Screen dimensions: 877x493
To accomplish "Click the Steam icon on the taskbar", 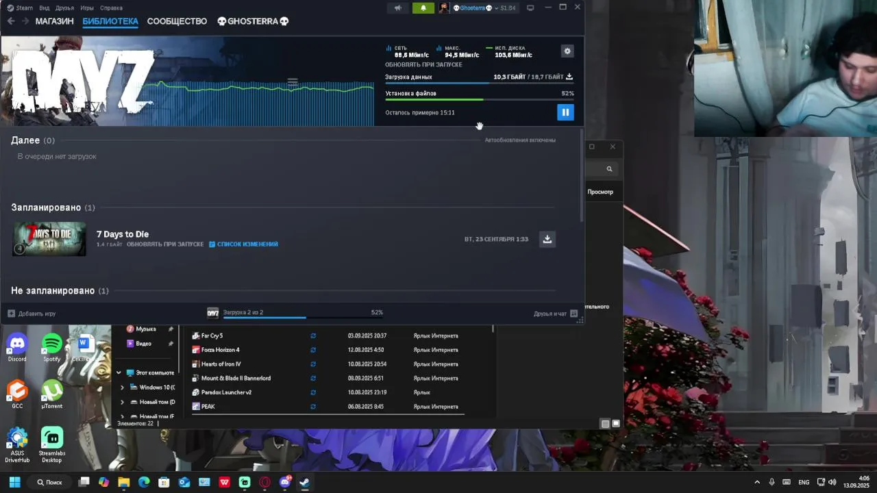I will pos(304,482).
